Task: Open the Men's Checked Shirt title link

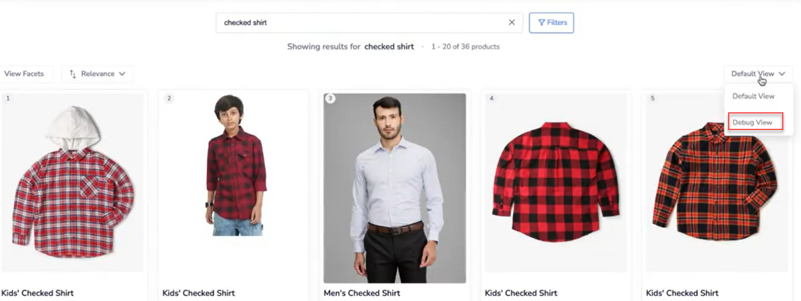Action: [362, 293]
